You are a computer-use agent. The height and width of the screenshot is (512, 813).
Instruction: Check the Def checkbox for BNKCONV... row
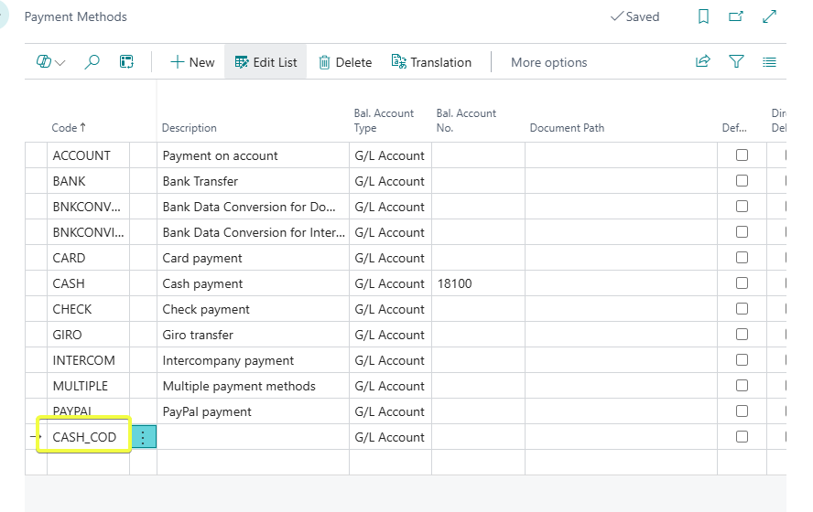tap(742, 206)
